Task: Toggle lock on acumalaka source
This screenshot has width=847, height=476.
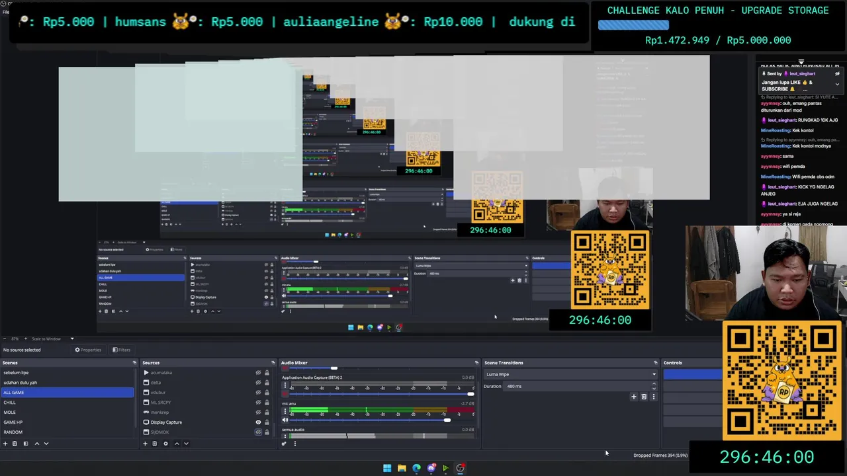Action: [x=267, y=373]
